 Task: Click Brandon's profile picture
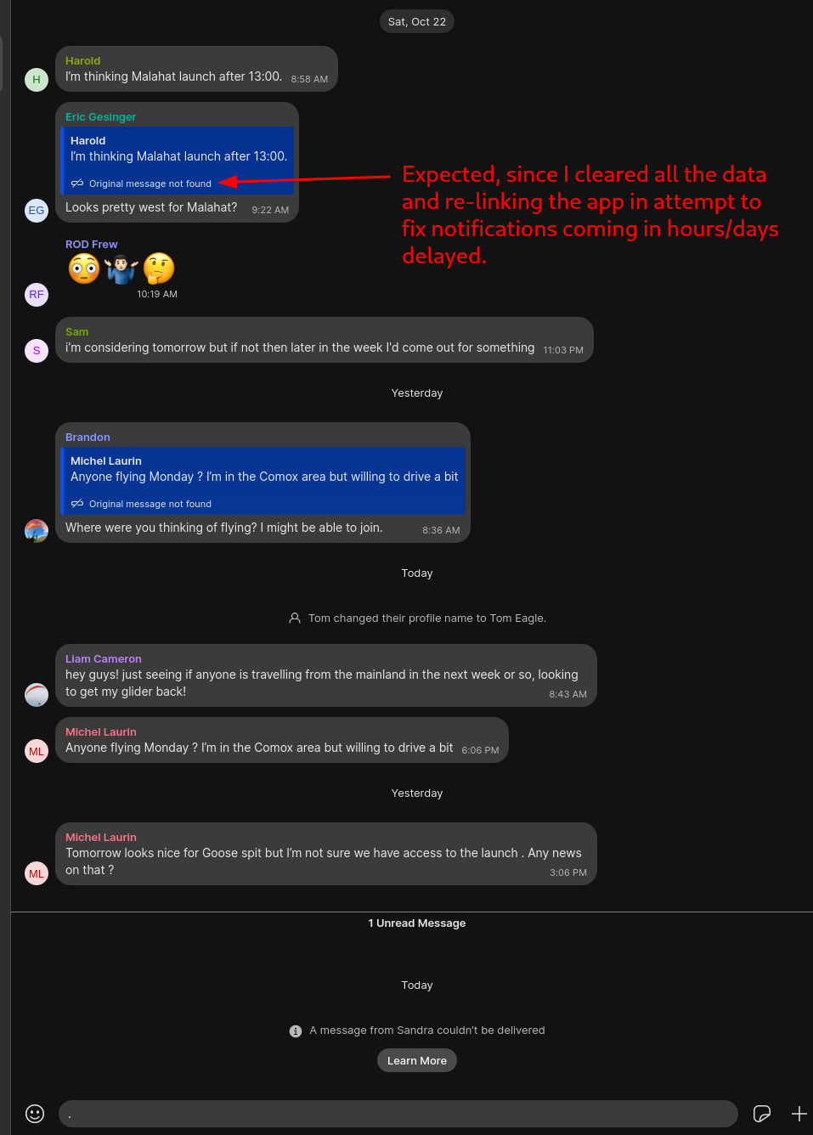coord(36,530)
